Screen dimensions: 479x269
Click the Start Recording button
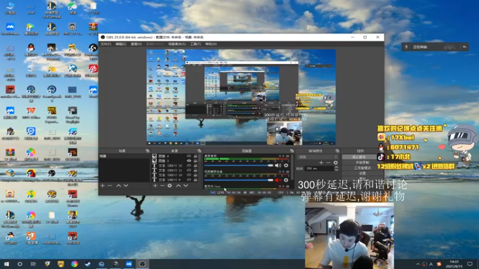pos(362,162)
